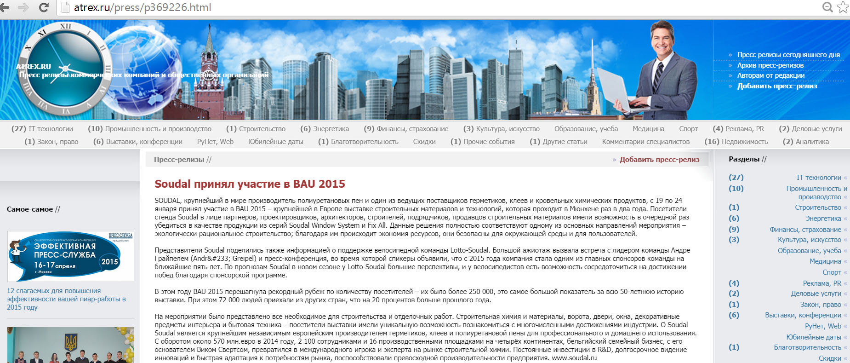
Task: Select 'Благотворительность' in top navigation bar
Action: coord(365,142)
